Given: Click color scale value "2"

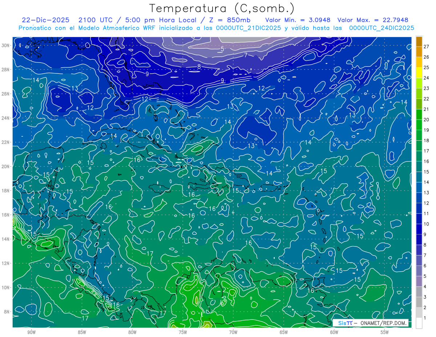Looking at the screenshot, I should click(425, 307).
